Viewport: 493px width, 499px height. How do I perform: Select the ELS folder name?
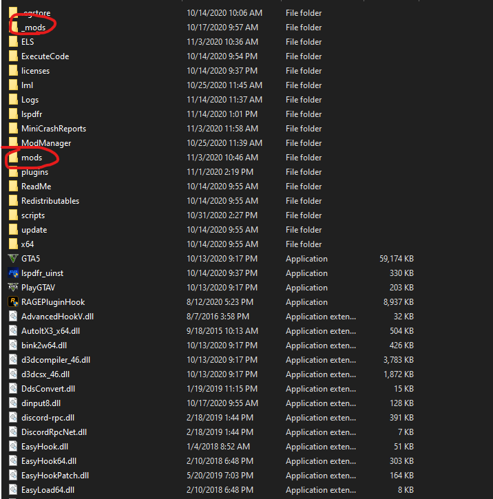28,42
